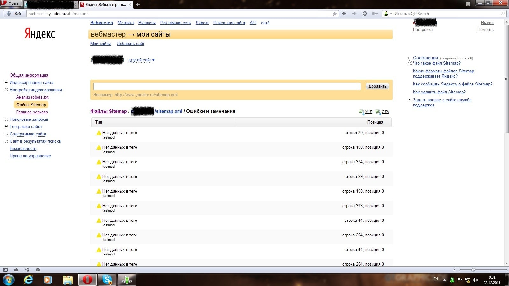Open the QIP app from the taskbar
The width and height of the screenshot is (509, 286).
point(127,280)
